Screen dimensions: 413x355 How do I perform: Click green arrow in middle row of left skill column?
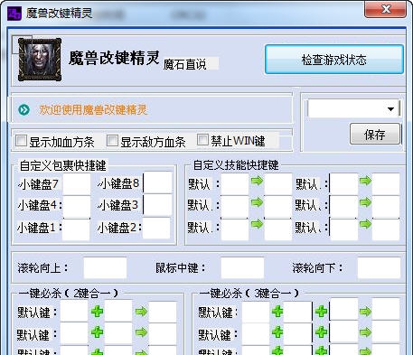[x=257, y=202]
